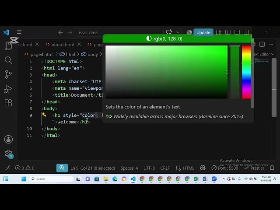
Task: Open the Widgets icon on taskbar
Action: (x=6, y=179)
